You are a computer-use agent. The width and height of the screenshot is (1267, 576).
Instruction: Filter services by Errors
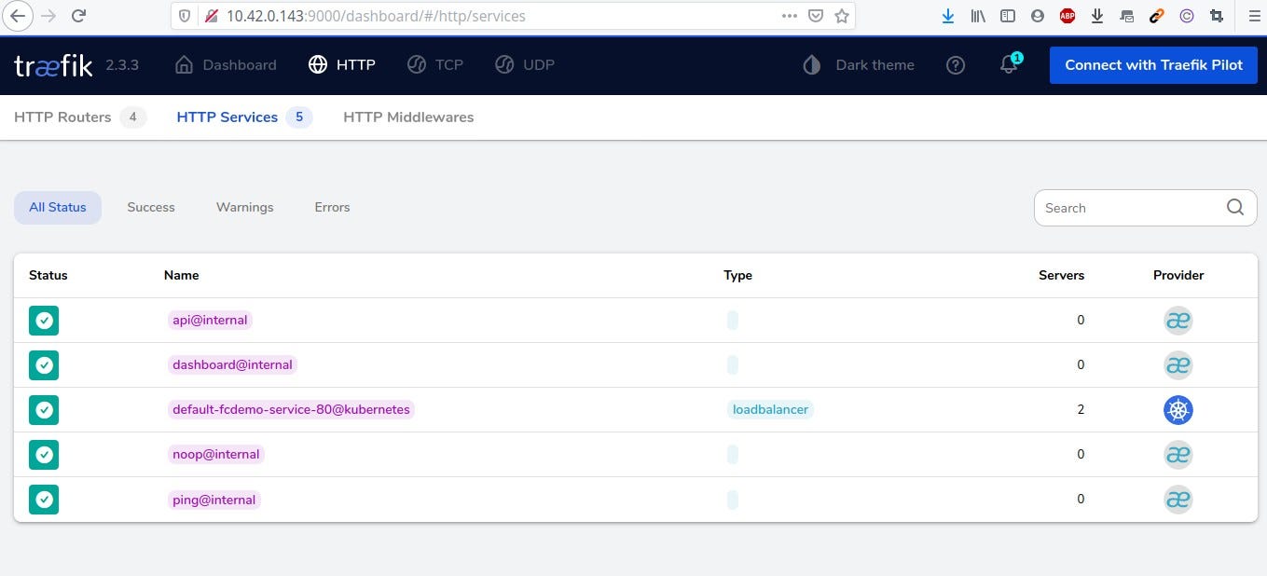pos(332,208)
